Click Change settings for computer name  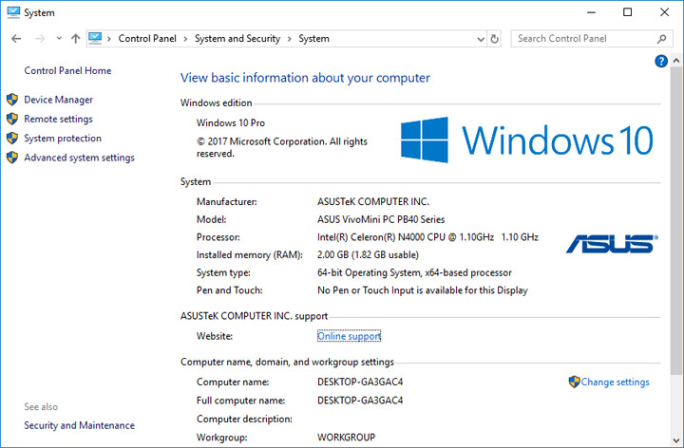[615, 383]
